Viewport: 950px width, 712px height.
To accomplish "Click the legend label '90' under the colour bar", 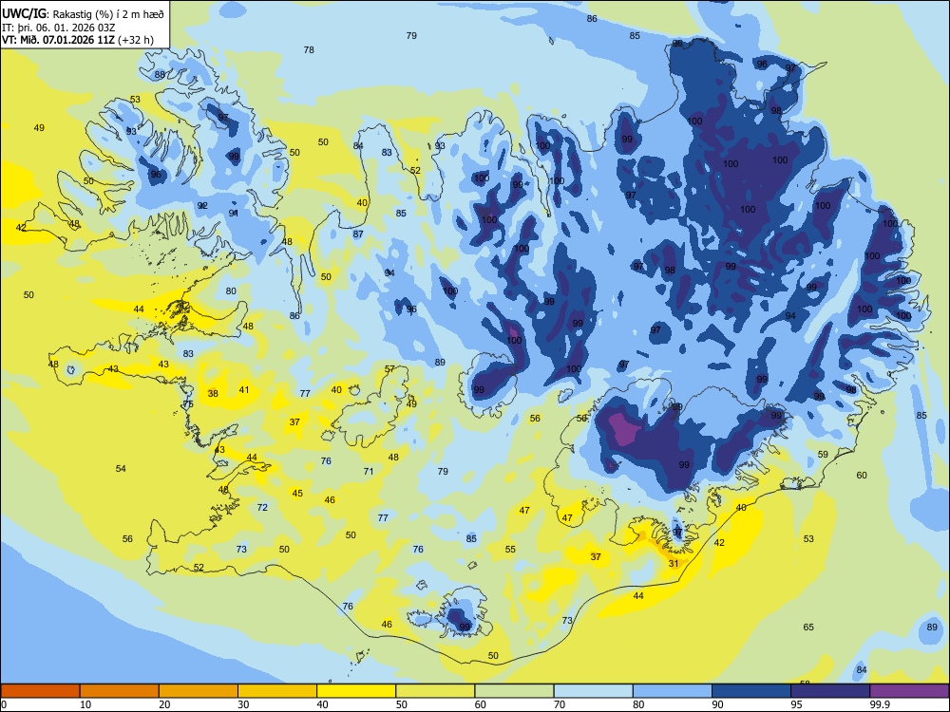I will coord(718,704).
